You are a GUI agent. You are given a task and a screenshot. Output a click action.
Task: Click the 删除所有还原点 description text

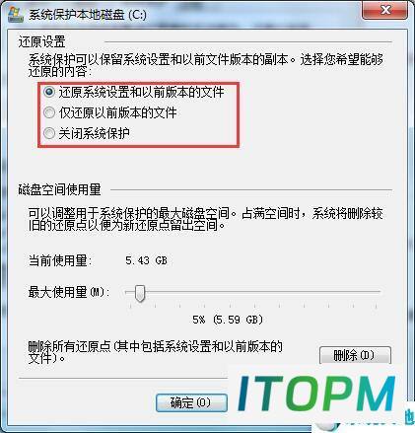[x=155, y=352]
